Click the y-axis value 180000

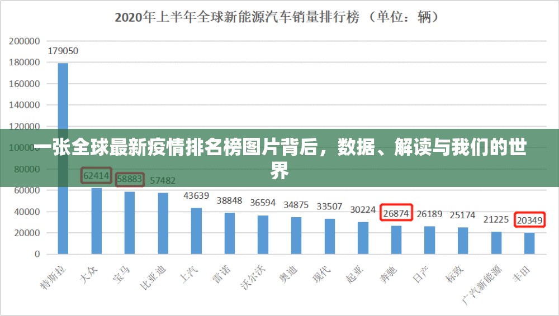point(24,63)
